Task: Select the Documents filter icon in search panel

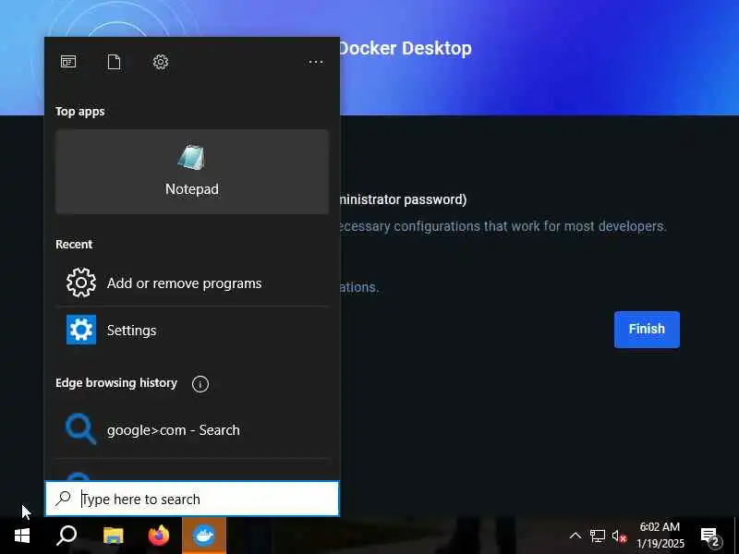Action: click(114, 62)
